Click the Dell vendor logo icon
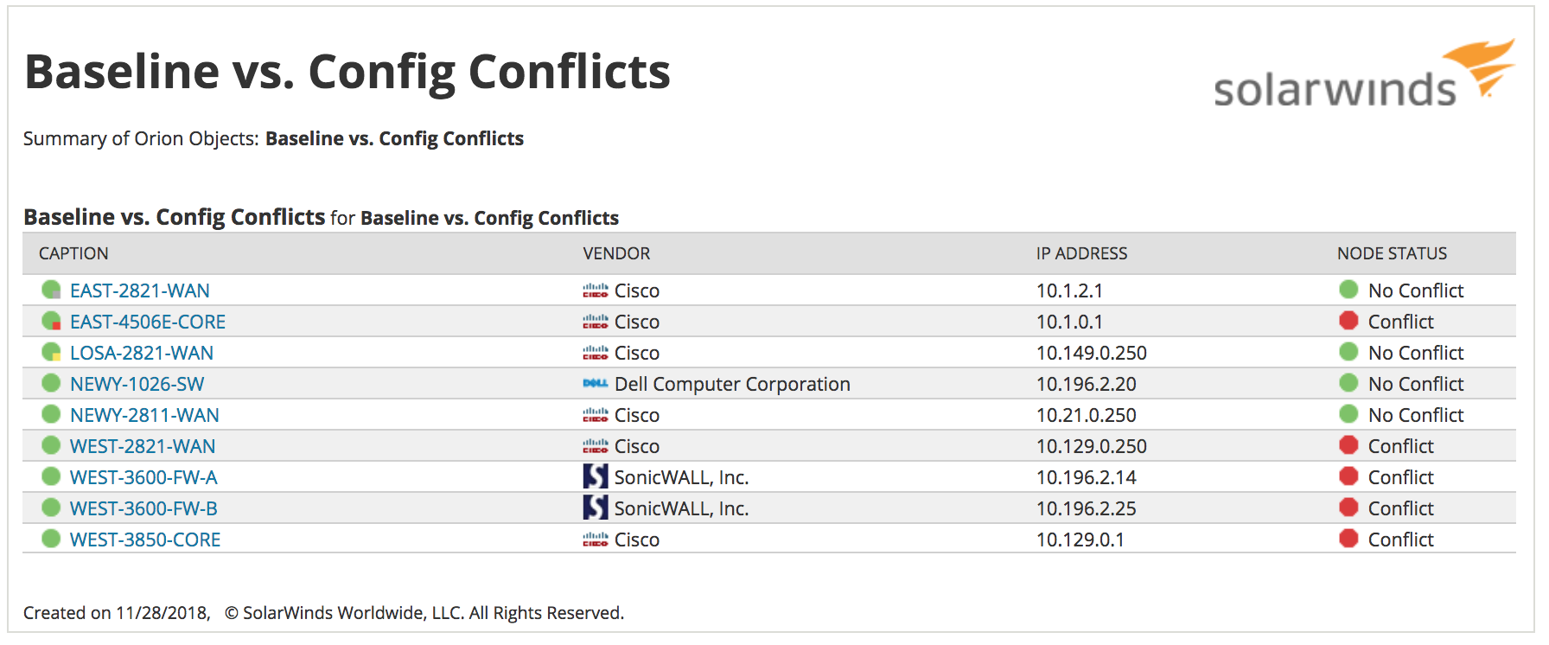1549x645 pixels. pyautogui.click(x=595, y=383)
